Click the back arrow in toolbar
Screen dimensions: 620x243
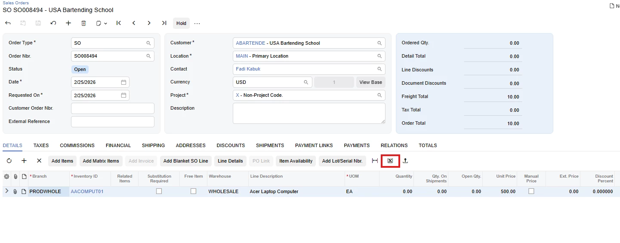coord(8,23)
